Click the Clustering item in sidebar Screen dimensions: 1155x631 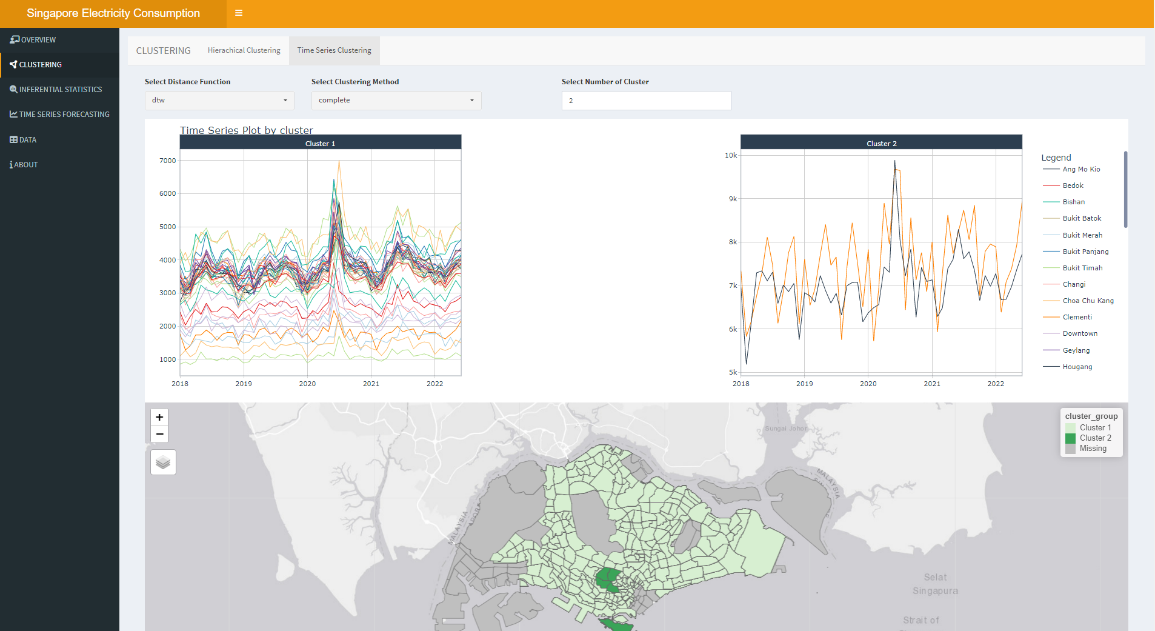(40, 65)
